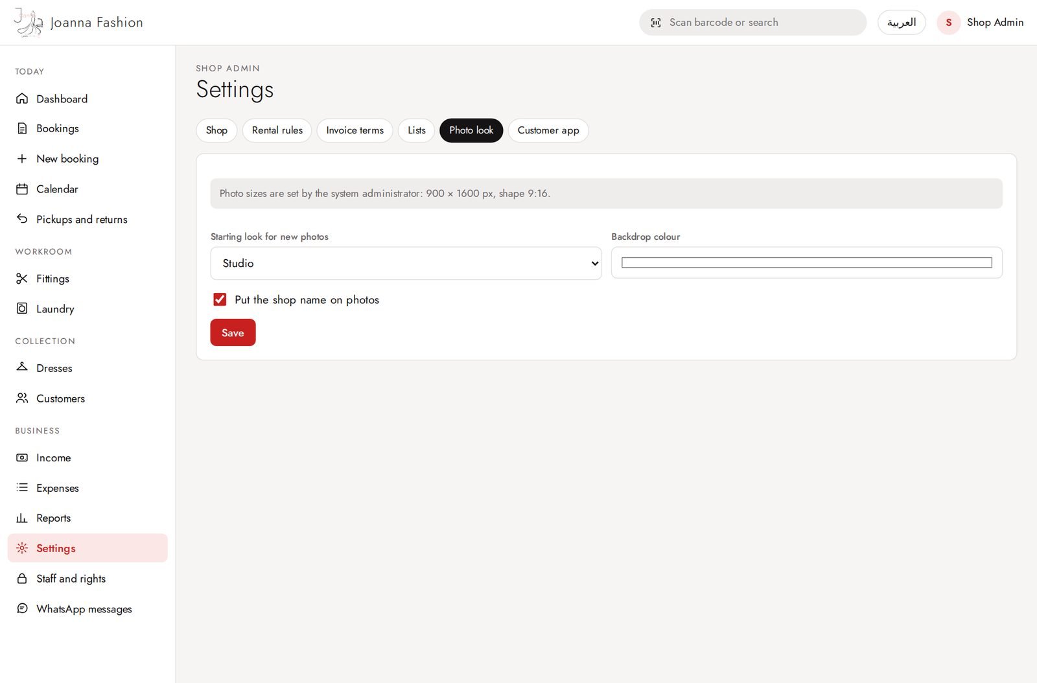This screenshot has height=683, width=1037.
Task: Click the red Save button
Action: pyautogui.click(x=233, y=332)
